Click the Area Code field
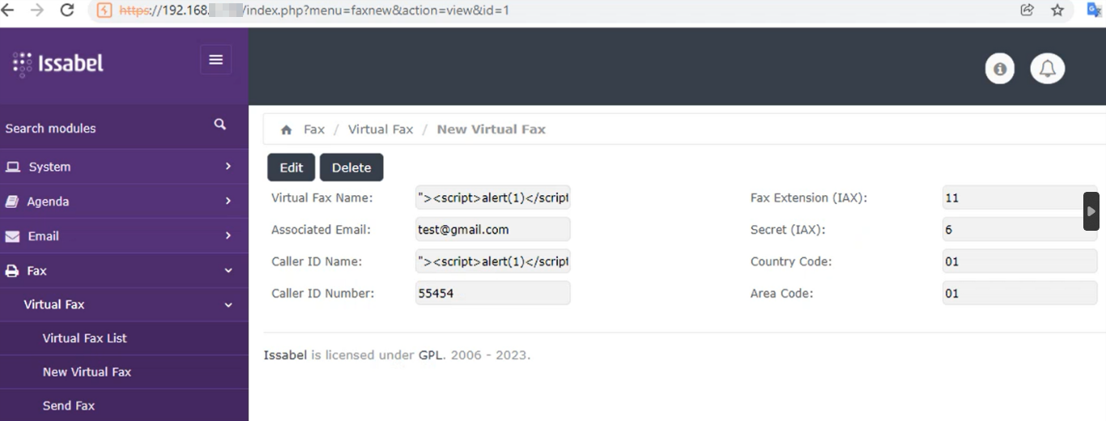The height and width of the screenshot is (421, 1106). point(1020,293)
